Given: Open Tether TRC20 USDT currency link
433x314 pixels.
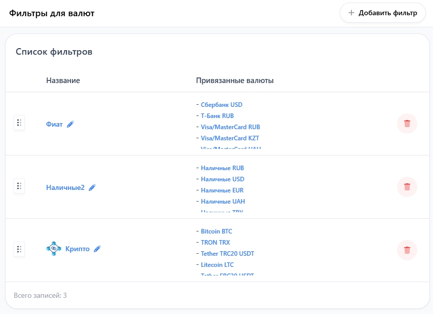Looking at the screenshot, I should [x=227, y=254].
